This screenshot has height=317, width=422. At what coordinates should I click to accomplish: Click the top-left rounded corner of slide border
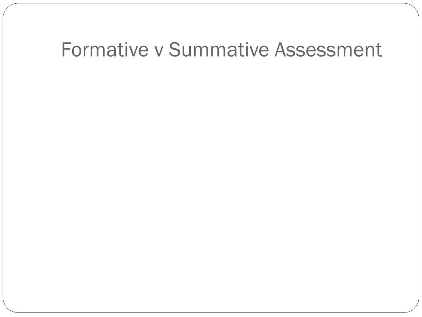pos(7,7)
